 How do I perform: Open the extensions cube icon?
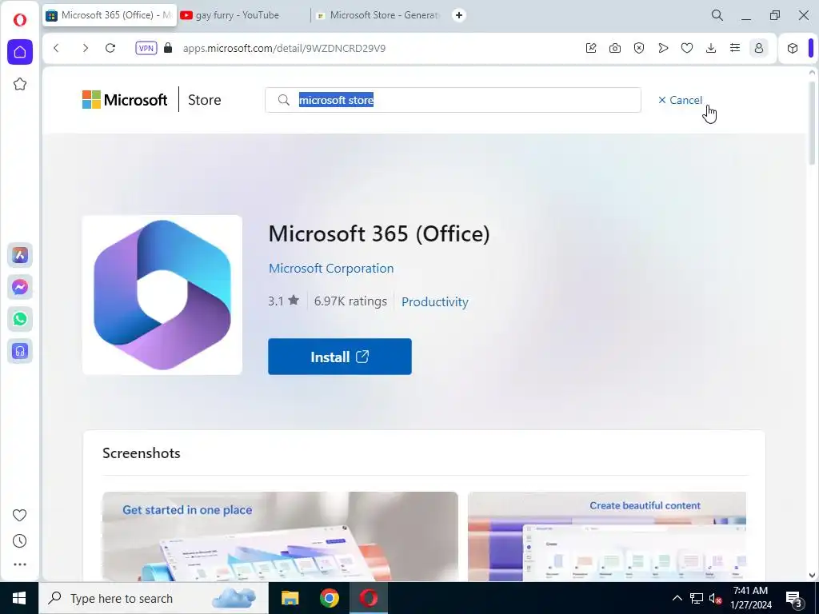tap(793, 48)
